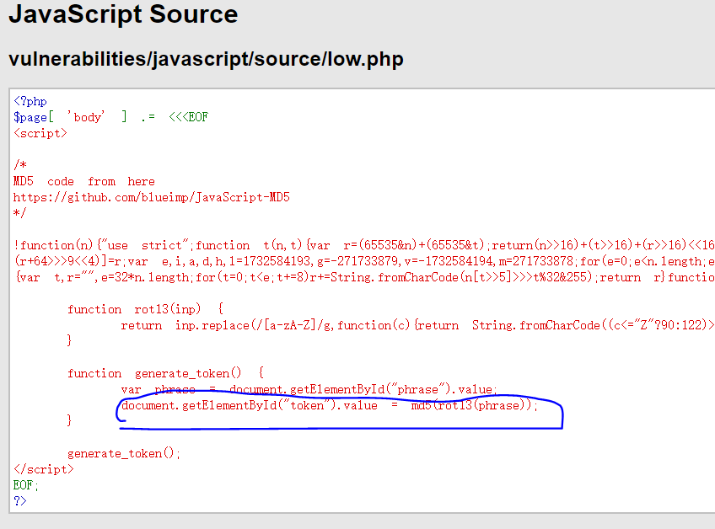Click the 'var phrase = document.getElementById' line
The height and width of the screenshot is (529, 715).
[309, 389]
